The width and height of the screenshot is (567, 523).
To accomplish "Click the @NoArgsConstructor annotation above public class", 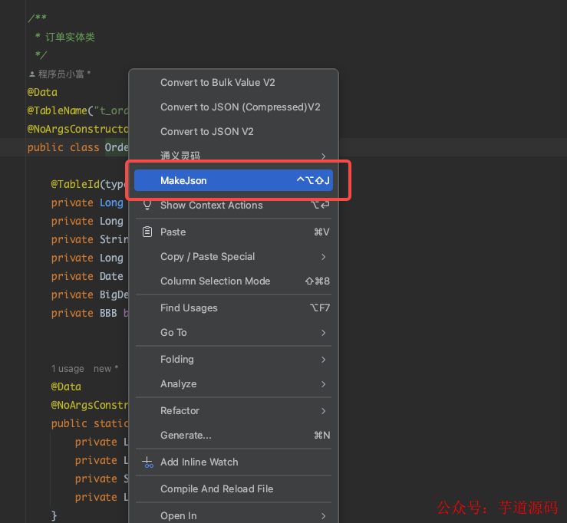I will [x=77, y=129].
